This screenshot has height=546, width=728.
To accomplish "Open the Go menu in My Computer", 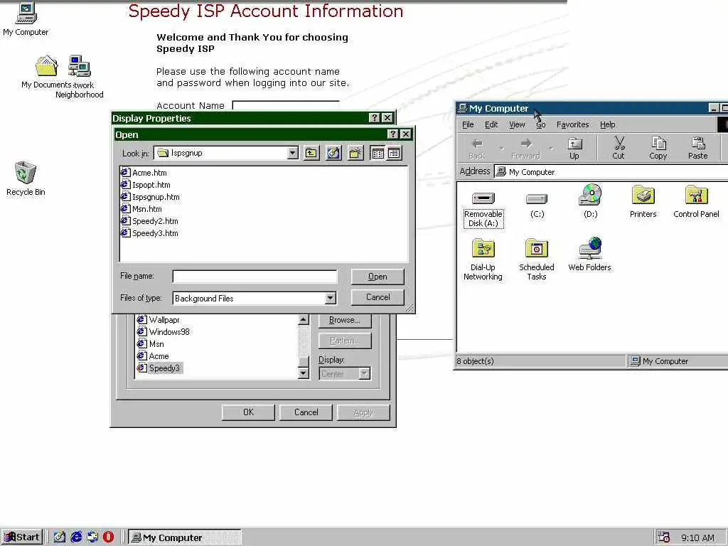I will [541, 124].
